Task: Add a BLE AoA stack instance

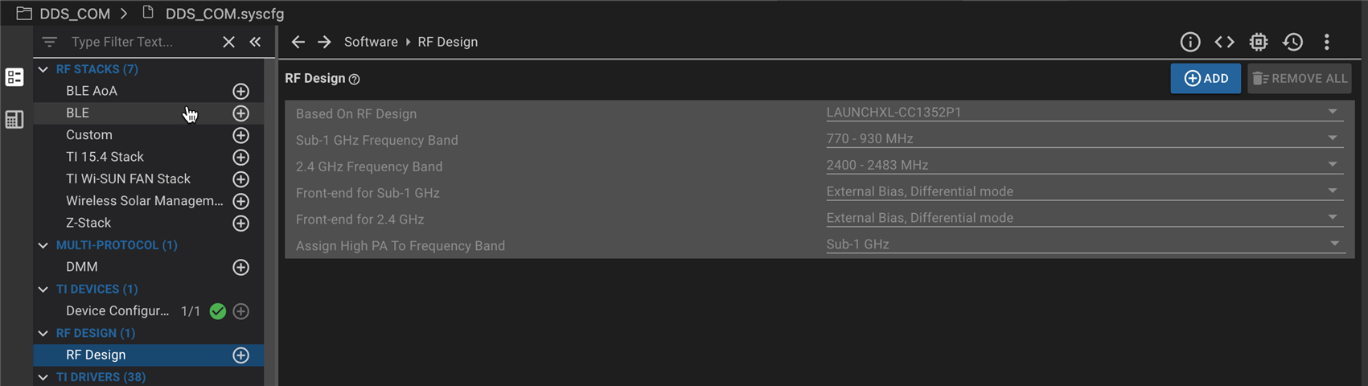Action: tap(240, 91)
